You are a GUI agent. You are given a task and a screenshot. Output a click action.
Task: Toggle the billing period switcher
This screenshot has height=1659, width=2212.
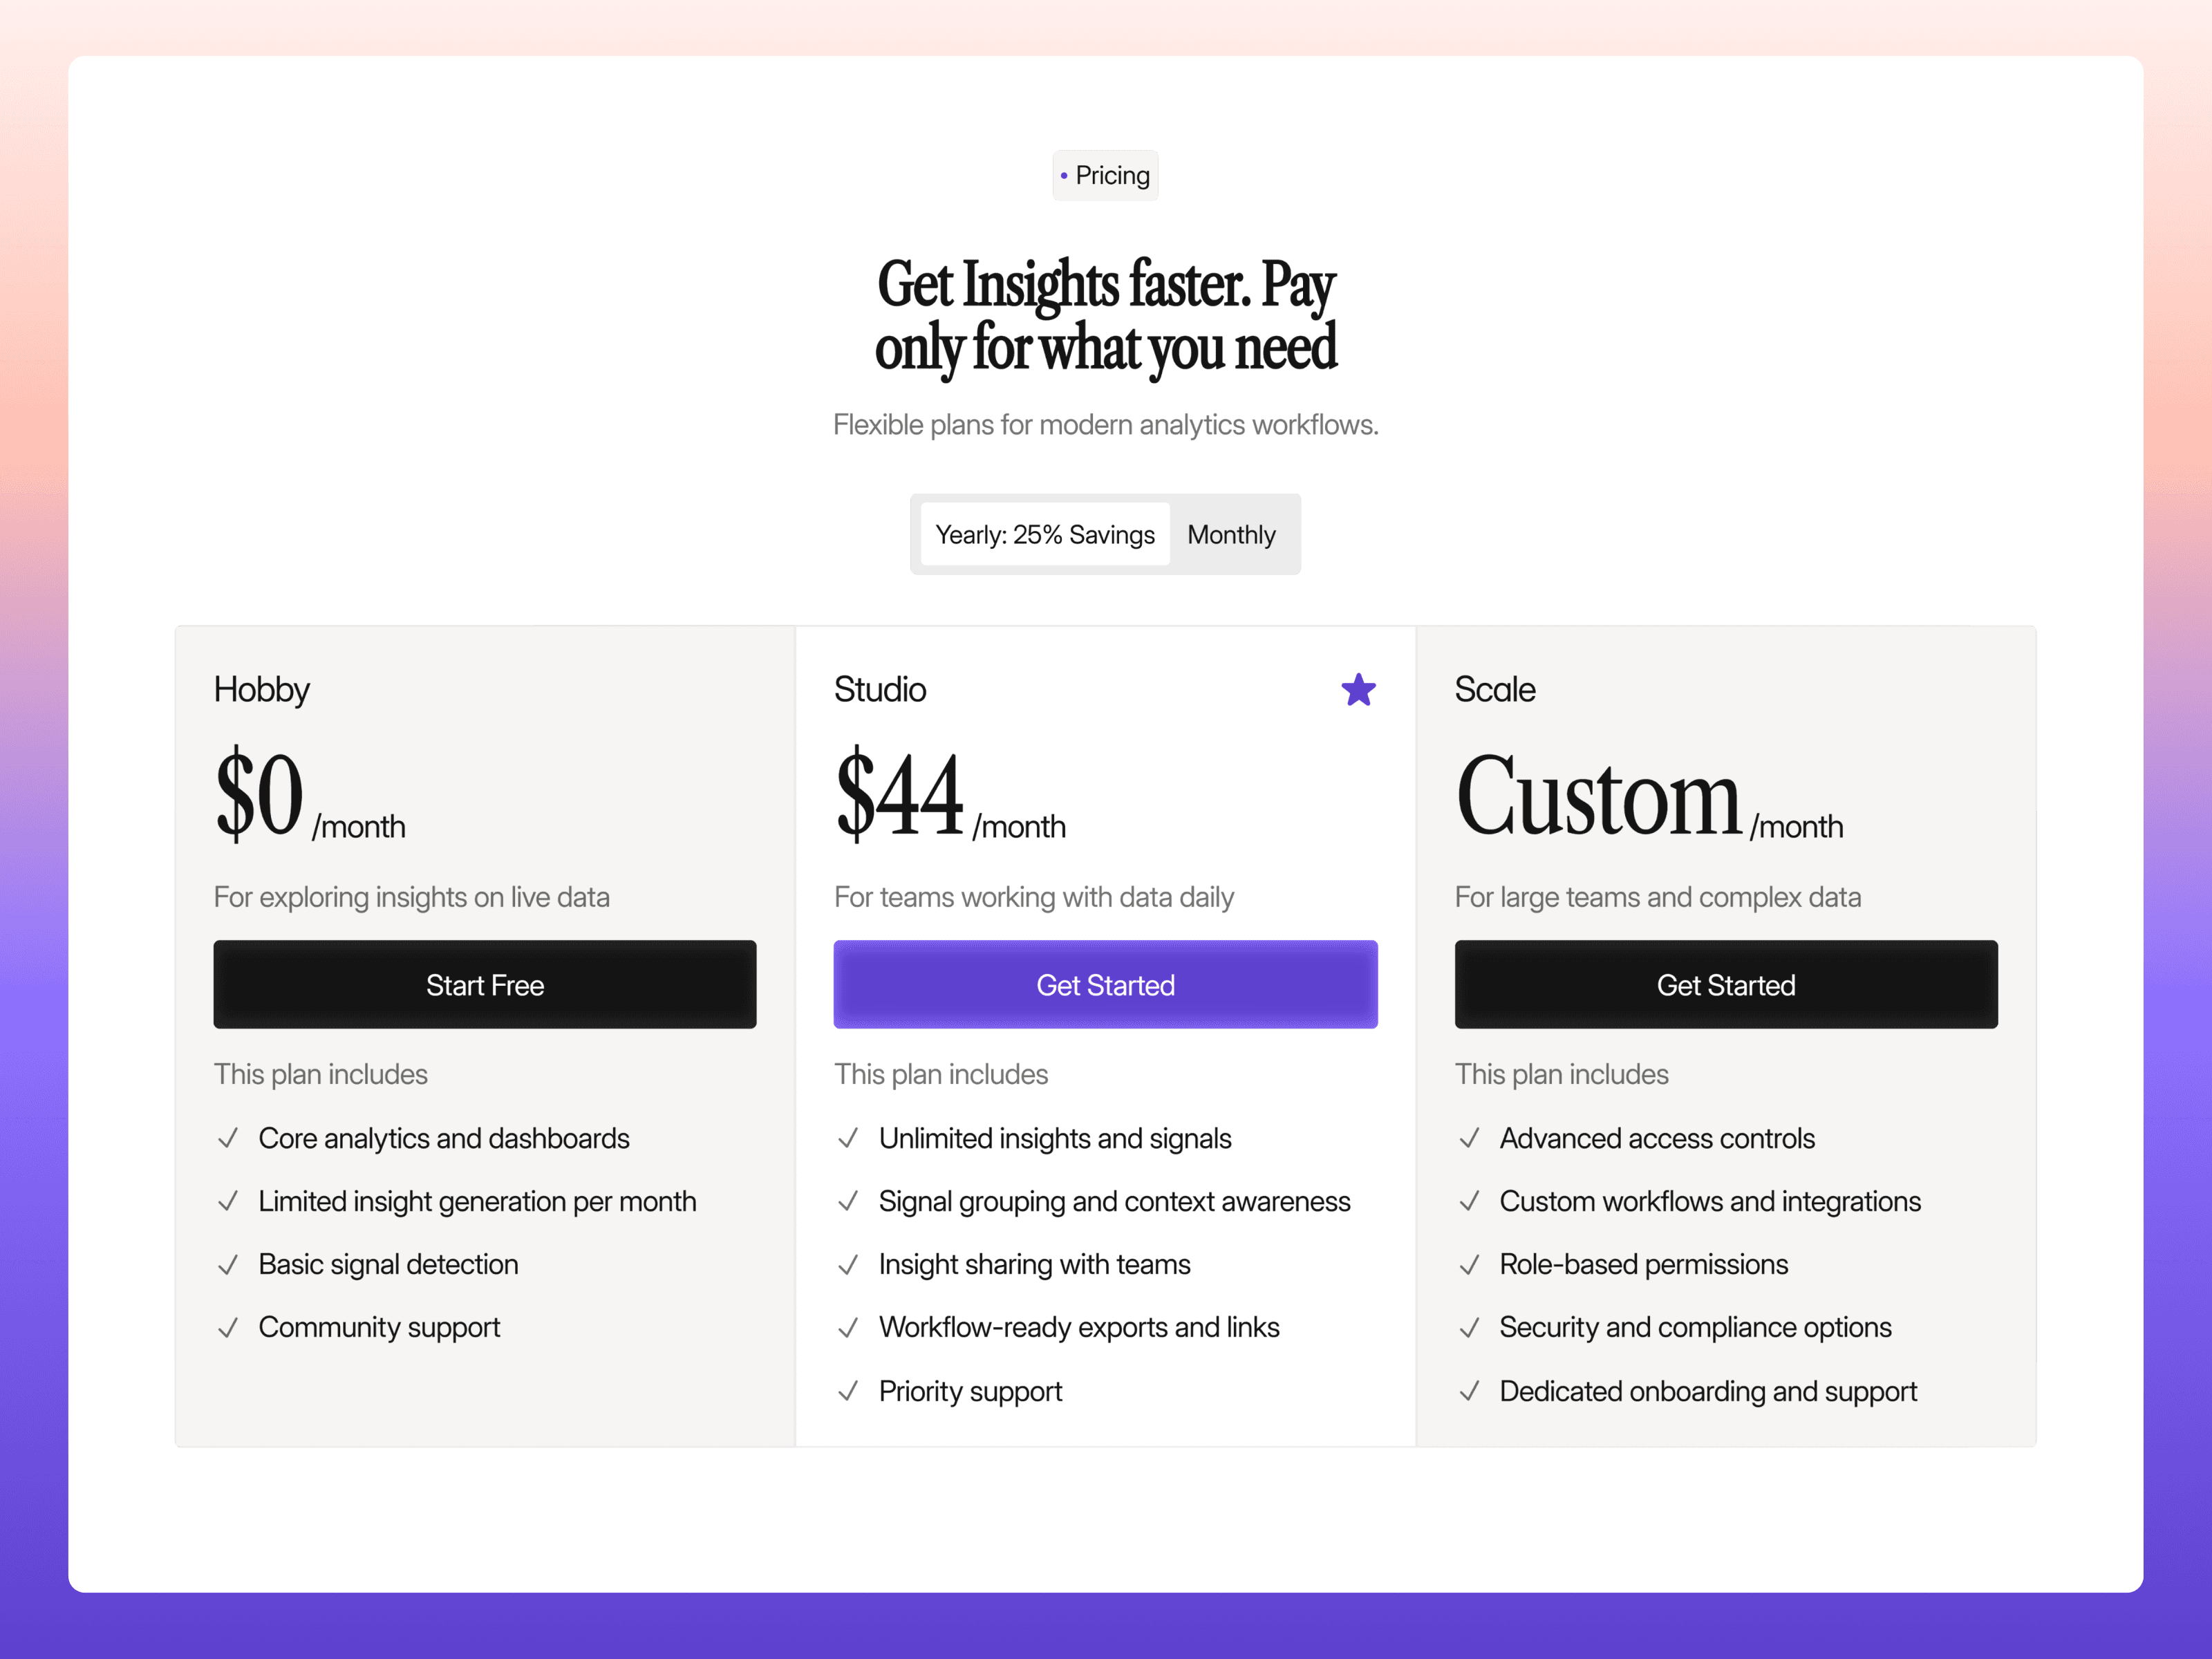point(1105,534)
